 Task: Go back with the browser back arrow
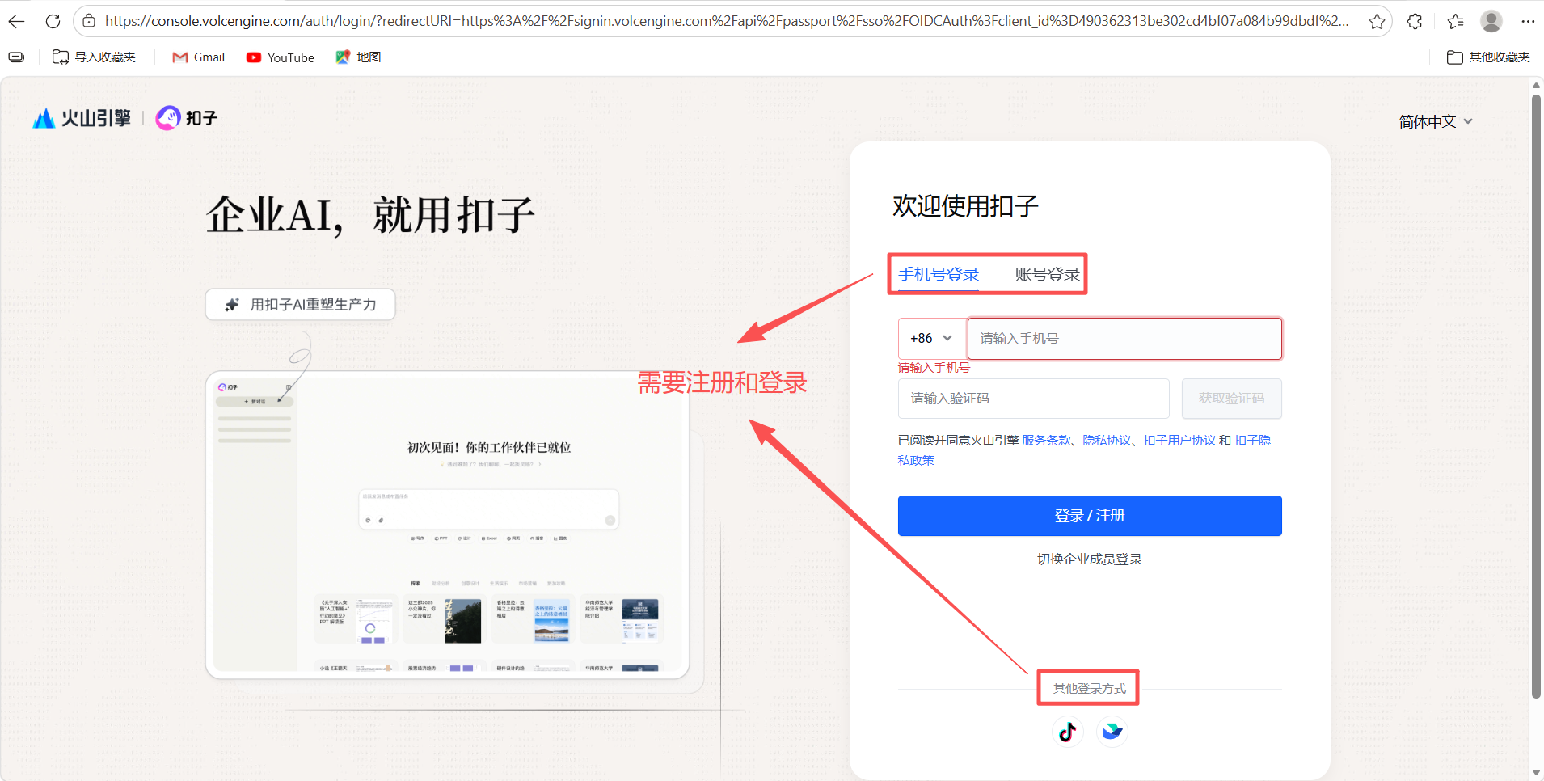click(16, 21)
